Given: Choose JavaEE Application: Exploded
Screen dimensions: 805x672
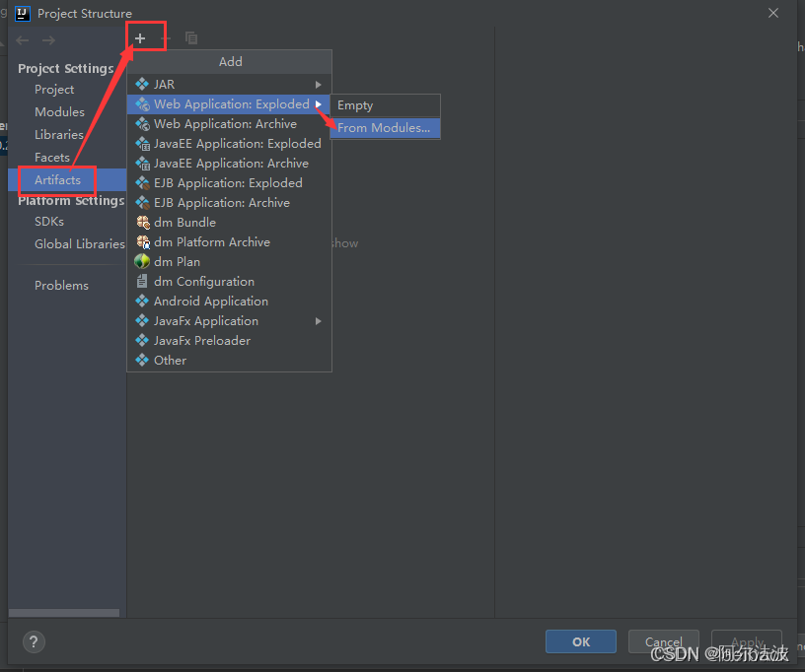Looking at the screenshot, I should (229, 144).
